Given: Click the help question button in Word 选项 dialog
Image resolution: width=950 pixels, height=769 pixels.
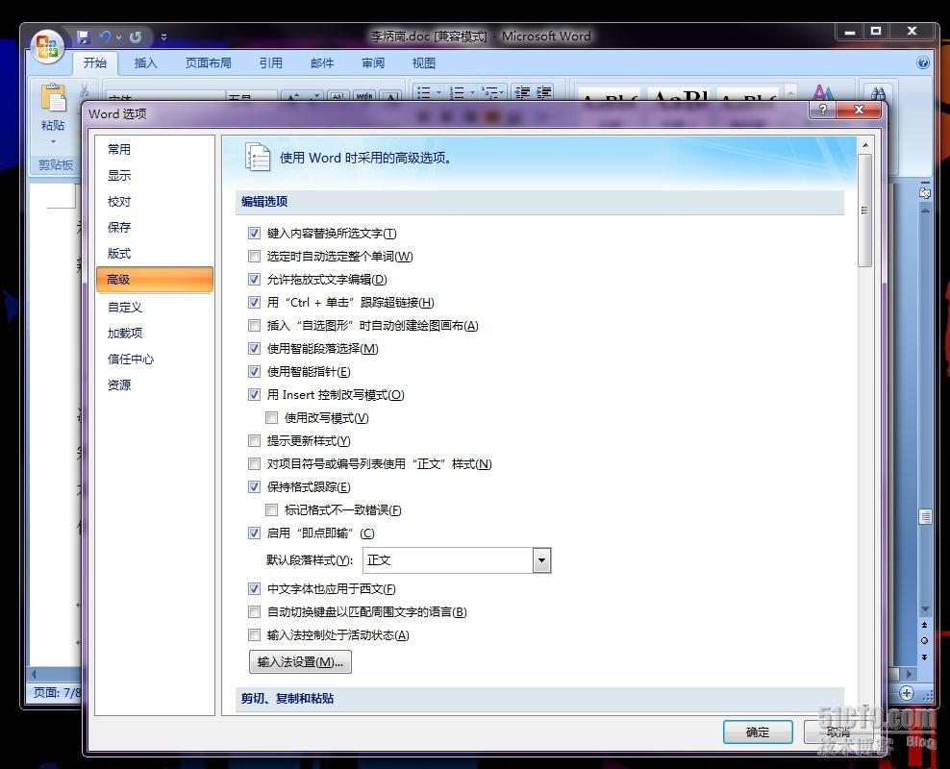Looking at the screenshot, I should coord(822,110).
